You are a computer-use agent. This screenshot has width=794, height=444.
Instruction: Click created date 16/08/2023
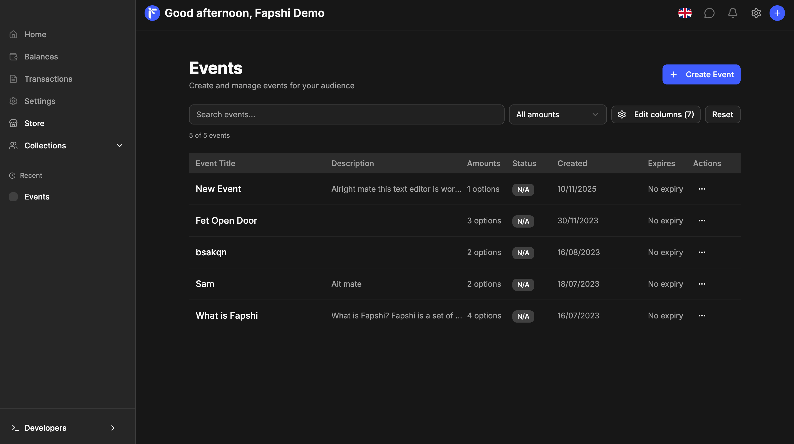coord(579,252)
